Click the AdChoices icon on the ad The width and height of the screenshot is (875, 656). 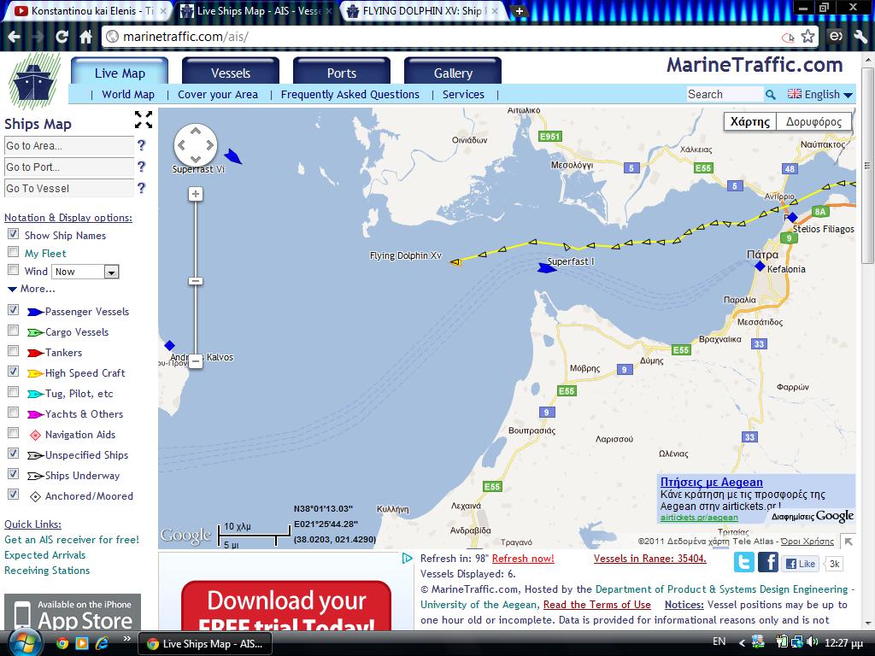pyautogui.click(x=408, y=559)
